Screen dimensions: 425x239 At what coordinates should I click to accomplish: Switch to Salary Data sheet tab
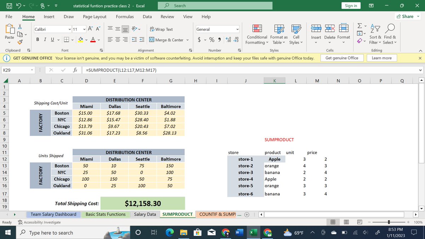pos(145,214)
